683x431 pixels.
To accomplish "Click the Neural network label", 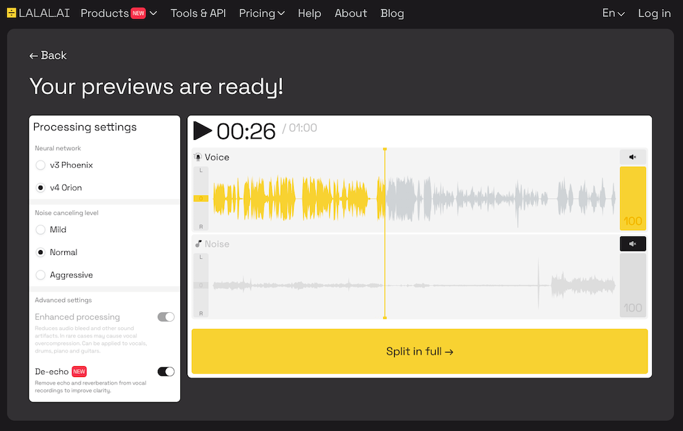I will 58,148.
